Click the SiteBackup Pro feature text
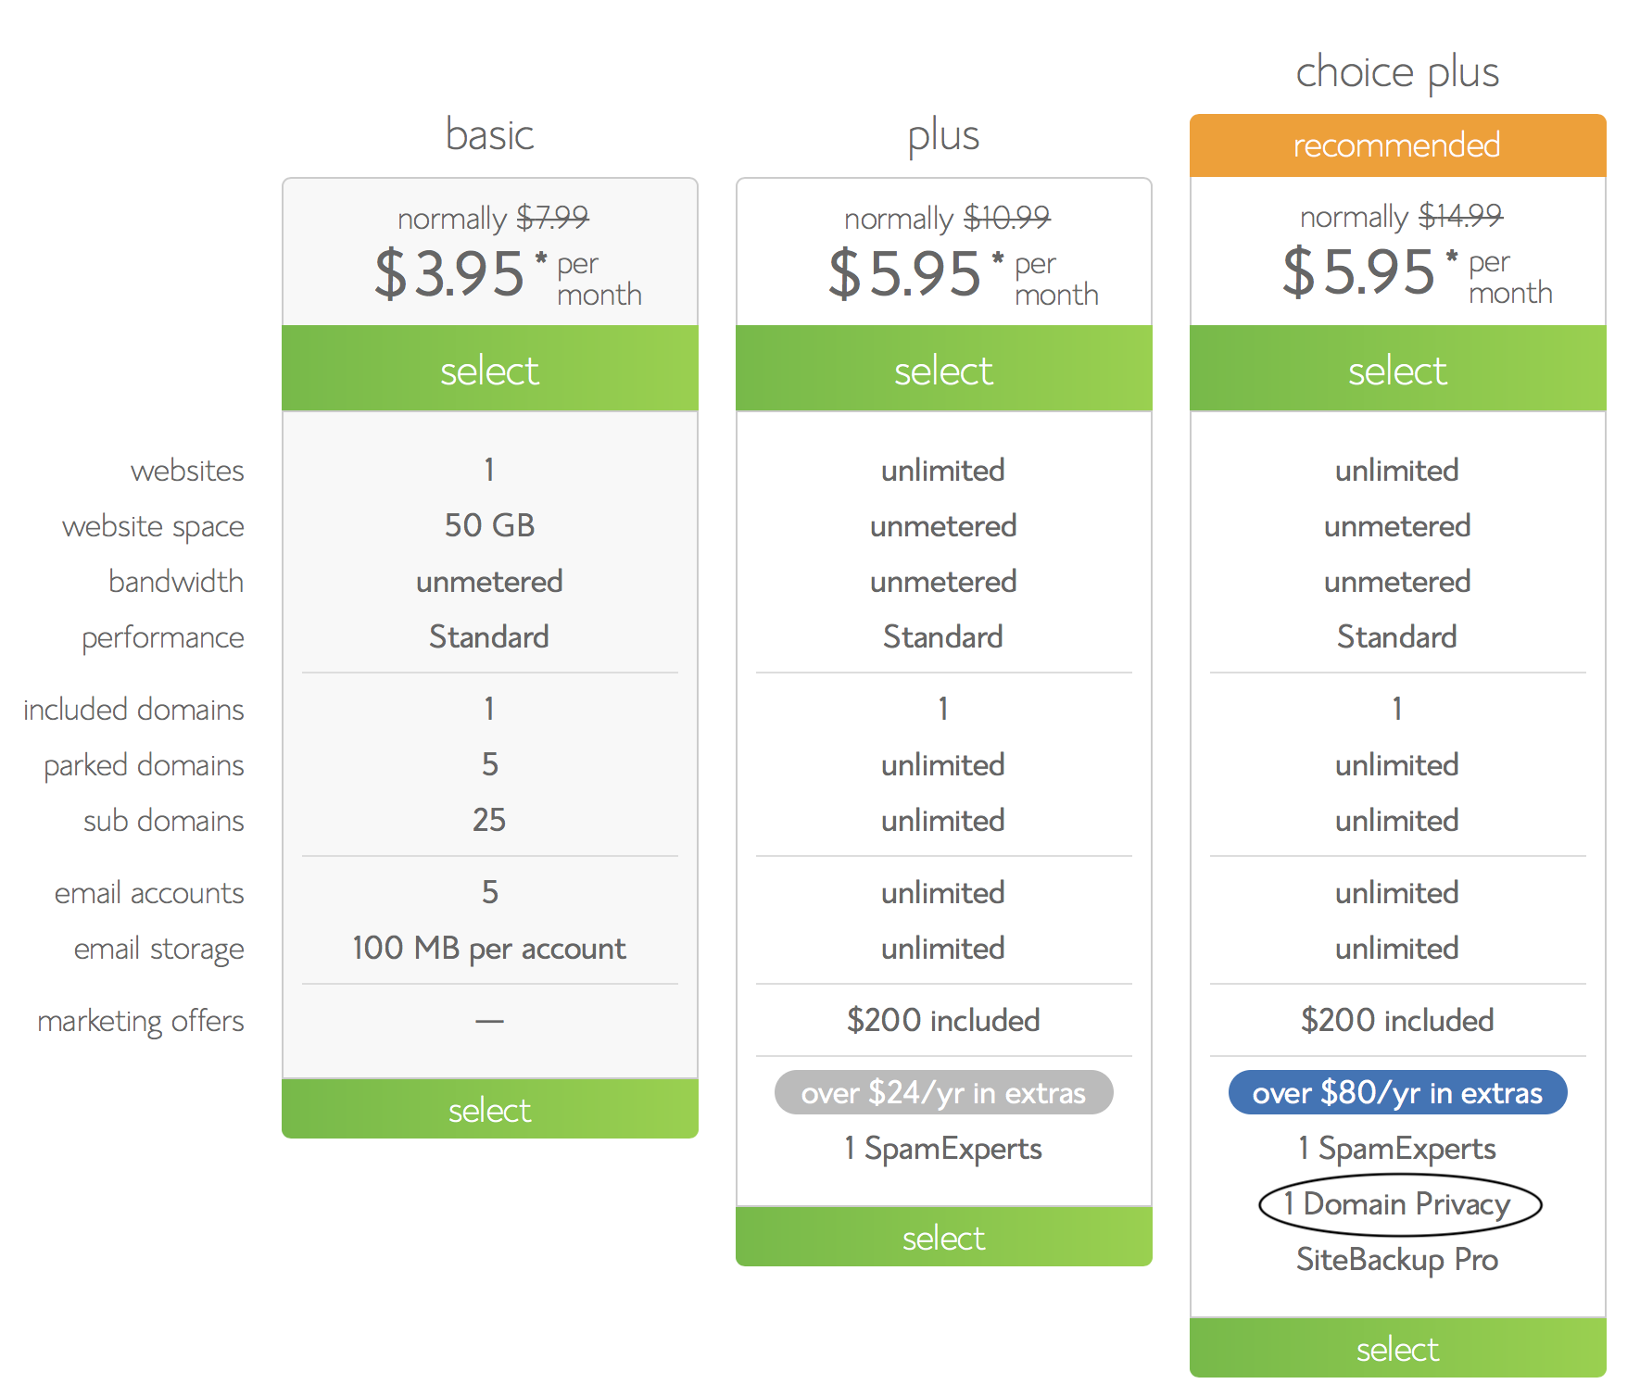The width and height of the screenshot is (1640, 1384). (x=1397, y=1260)
